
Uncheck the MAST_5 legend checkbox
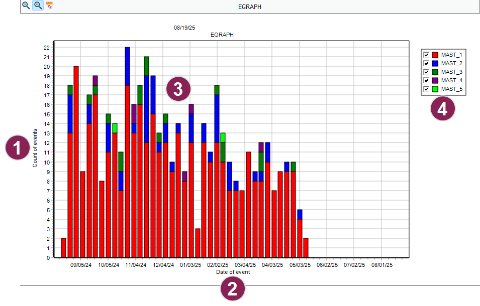tap(426, 89)
